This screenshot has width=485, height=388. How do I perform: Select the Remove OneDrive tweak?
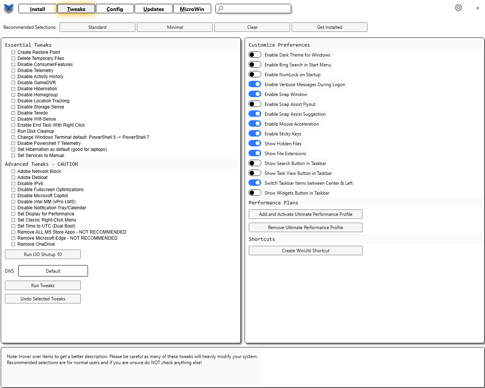tap(13, 244)
